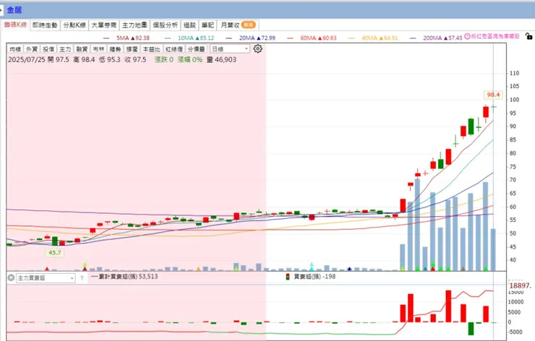
Task: Open the question mark help for indicator
Action: pyautogui.click(x=82, y=278)
